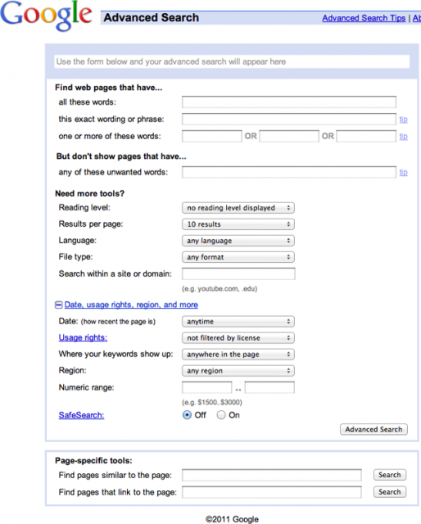Choose a Language from the dropdown
421x524 pixels.
coord(238,241)
